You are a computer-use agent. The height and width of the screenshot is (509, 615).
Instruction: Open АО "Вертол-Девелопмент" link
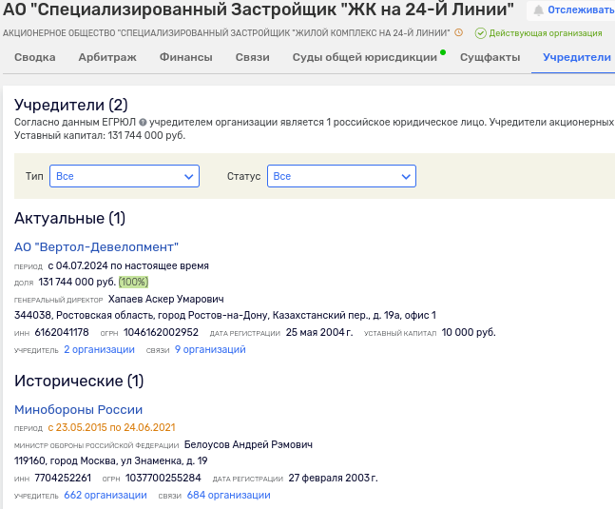[x=97, y=247]
